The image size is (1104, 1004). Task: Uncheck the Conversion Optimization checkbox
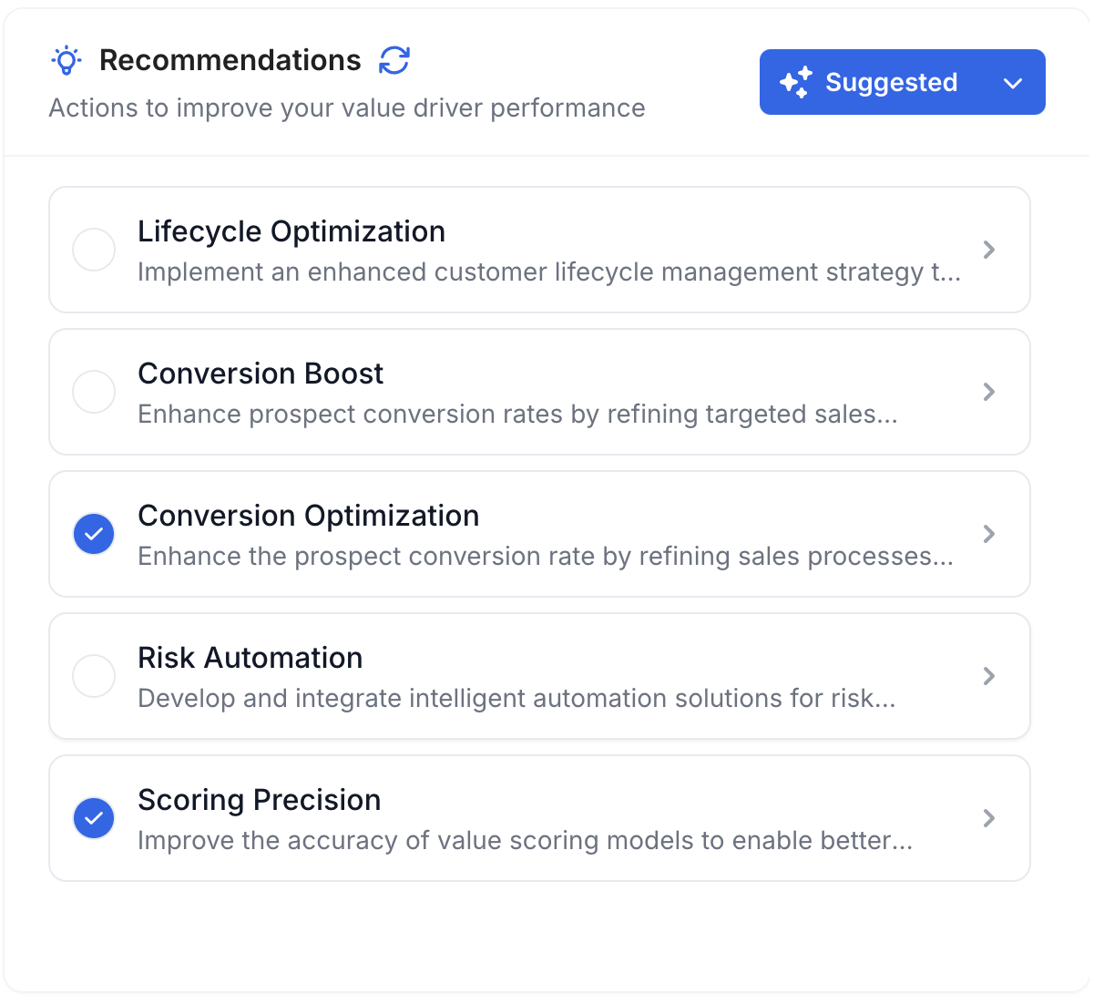(94, 534)
